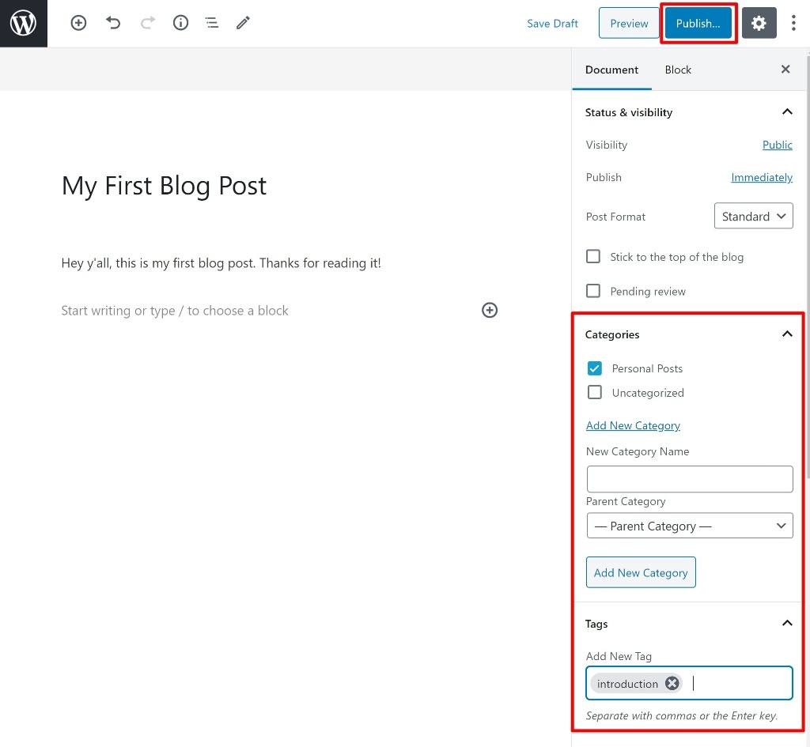Open content structure info icon
Screen dimensions: 810x747
180,23
